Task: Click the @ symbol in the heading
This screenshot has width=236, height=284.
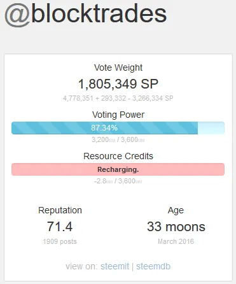Action: 17,15
